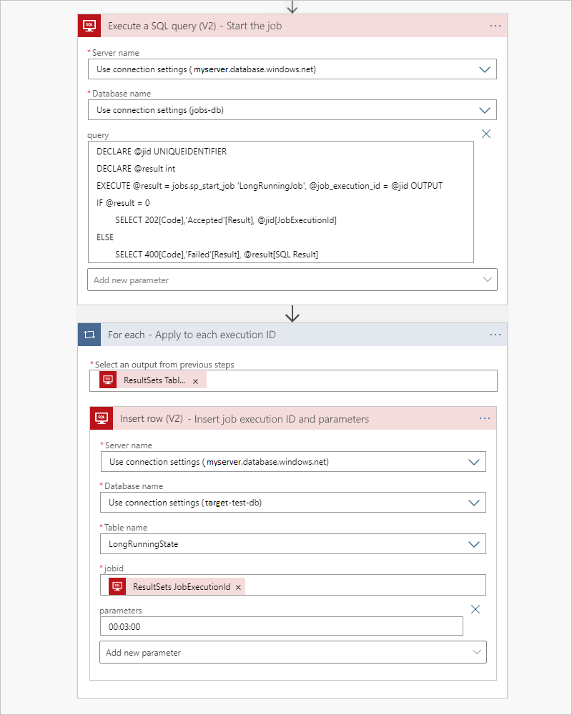This screenshot has width=572, height=715.
Task: Expand target-test-db Database name dropdown
Action: (473, 503)
